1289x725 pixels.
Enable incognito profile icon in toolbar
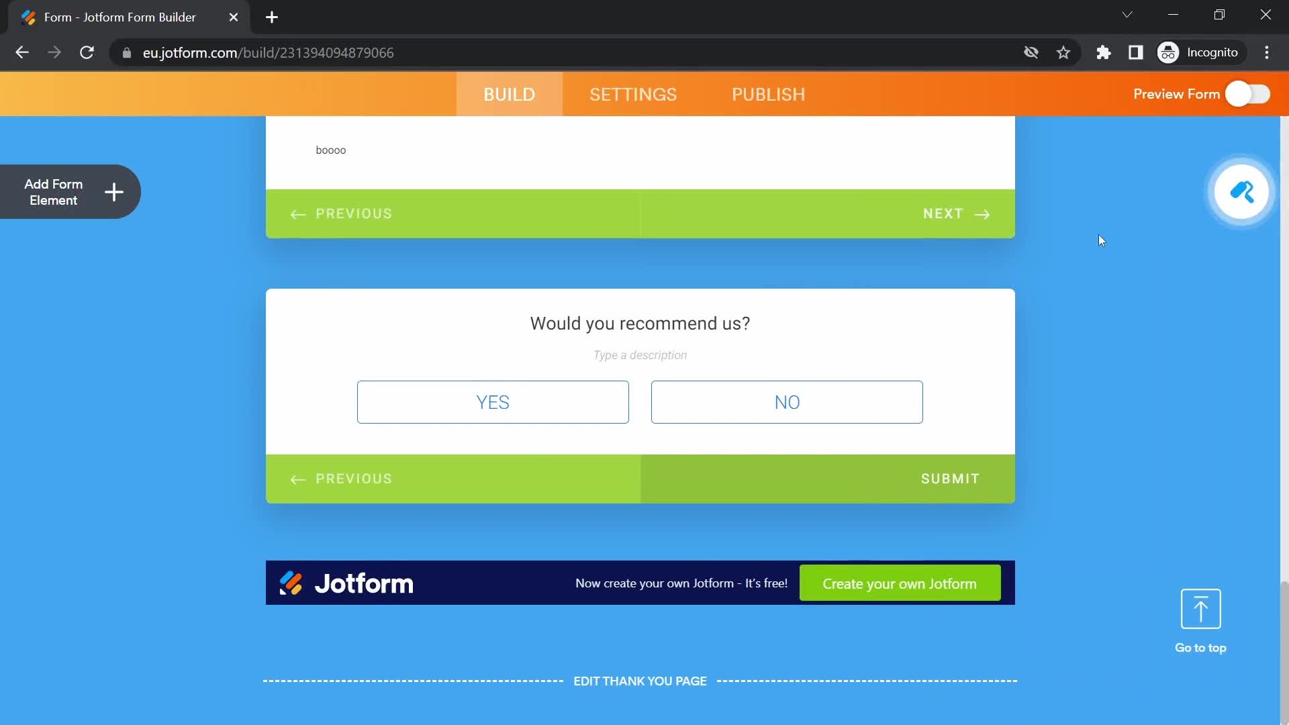[1169, 52]
